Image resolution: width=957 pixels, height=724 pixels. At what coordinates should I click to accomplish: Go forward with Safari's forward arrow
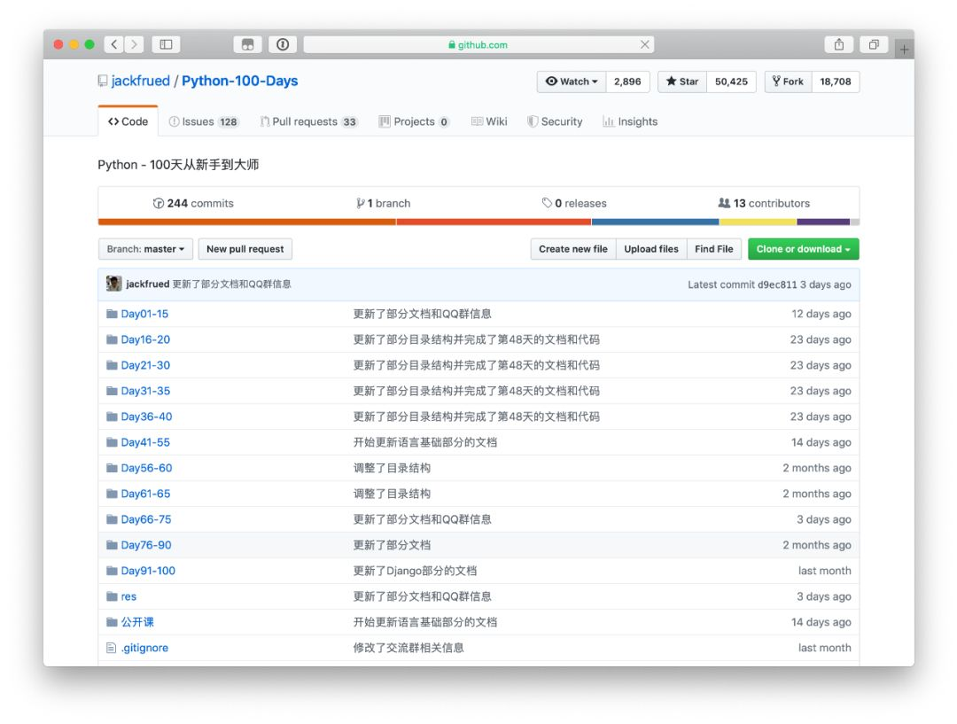(135, 44)
